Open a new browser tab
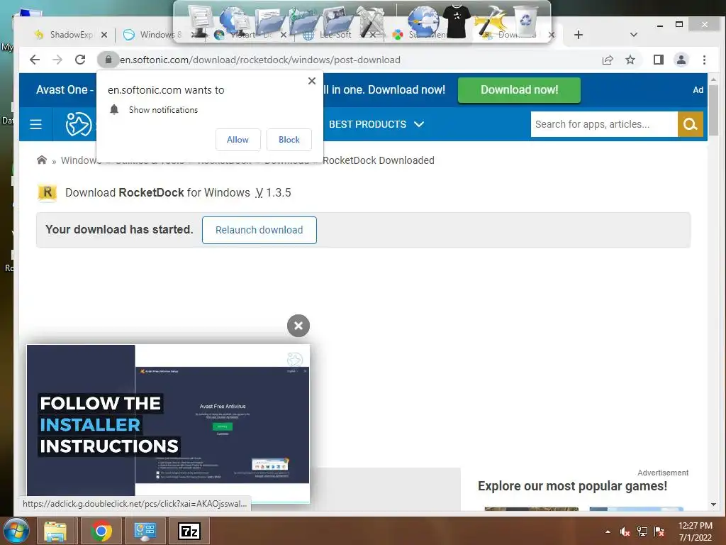Screen dimensions: 726x545 tap(579, 35)
